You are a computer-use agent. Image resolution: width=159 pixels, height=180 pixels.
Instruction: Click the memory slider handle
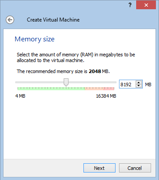pos(66,82)
